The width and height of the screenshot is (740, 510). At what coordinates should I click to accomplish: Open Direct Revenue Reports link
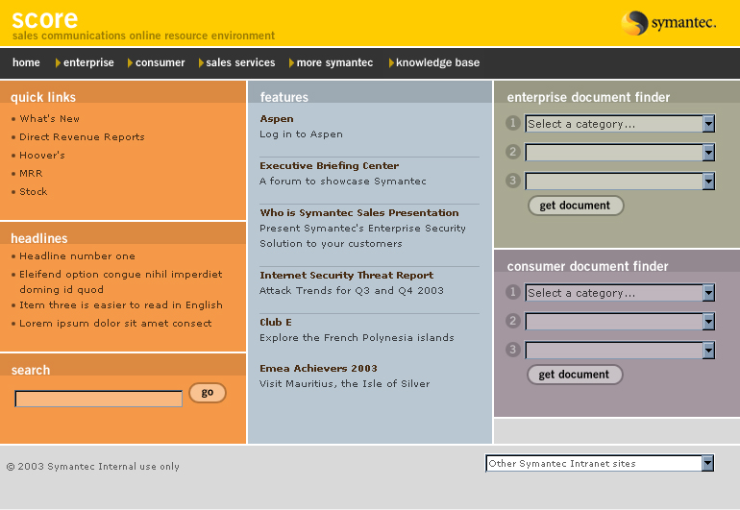coord(82,136)
